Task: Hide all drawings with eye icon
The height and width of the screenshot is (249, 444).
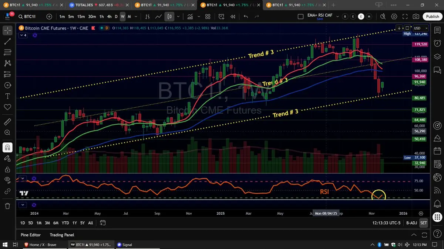Action: (x=7, y=180)
